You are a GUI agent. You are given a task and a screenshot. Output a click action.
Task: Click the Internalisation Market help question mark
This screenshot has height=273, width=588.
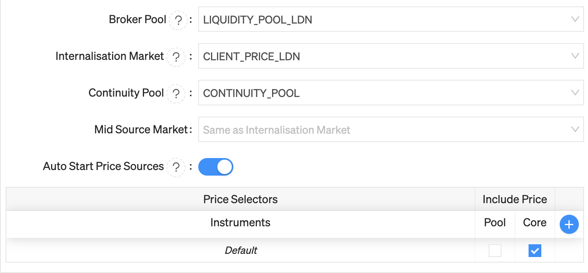click(x=176, y=57)
